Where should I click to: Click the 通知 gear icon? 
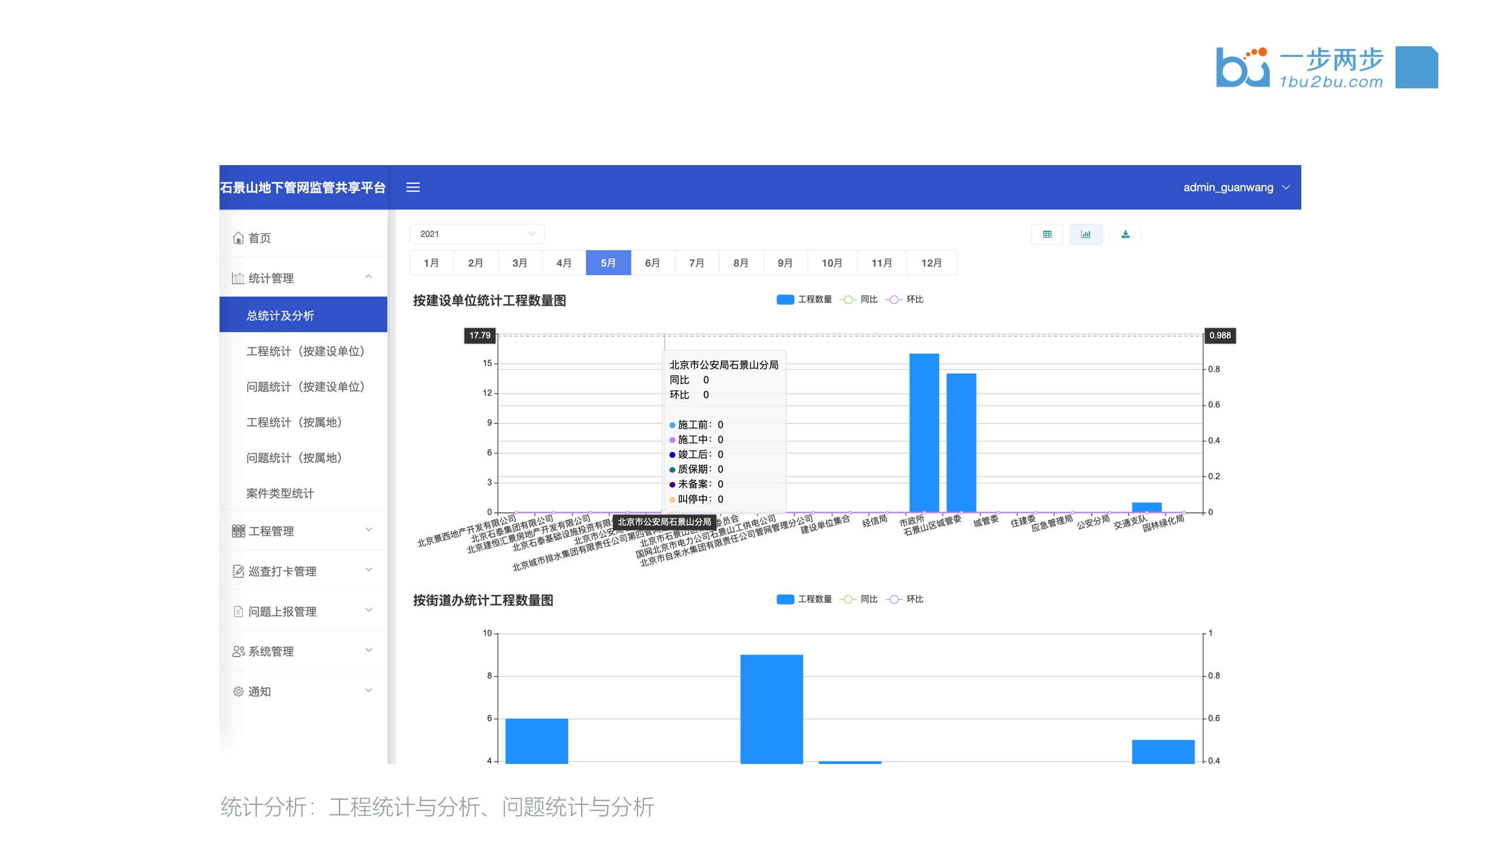click(238, 691)
